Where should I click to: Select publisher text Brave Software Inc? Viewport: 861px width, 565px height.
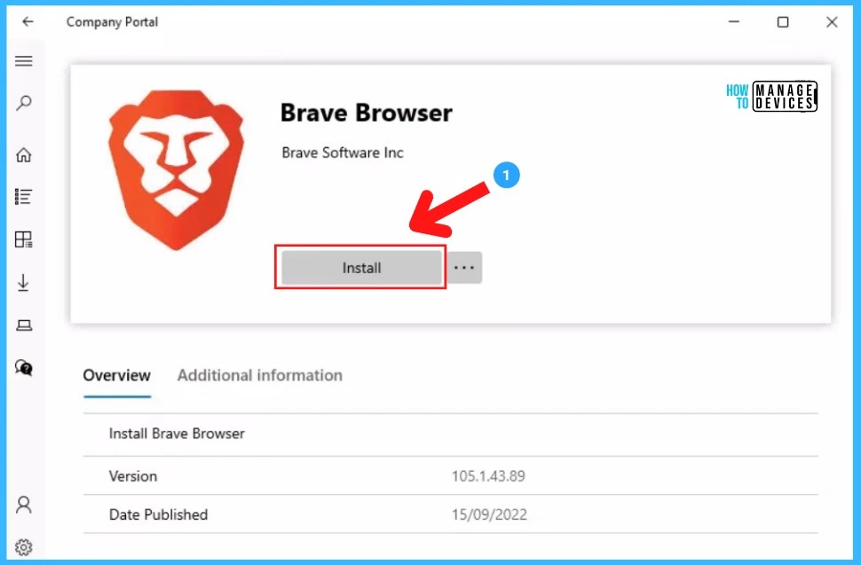342,153
